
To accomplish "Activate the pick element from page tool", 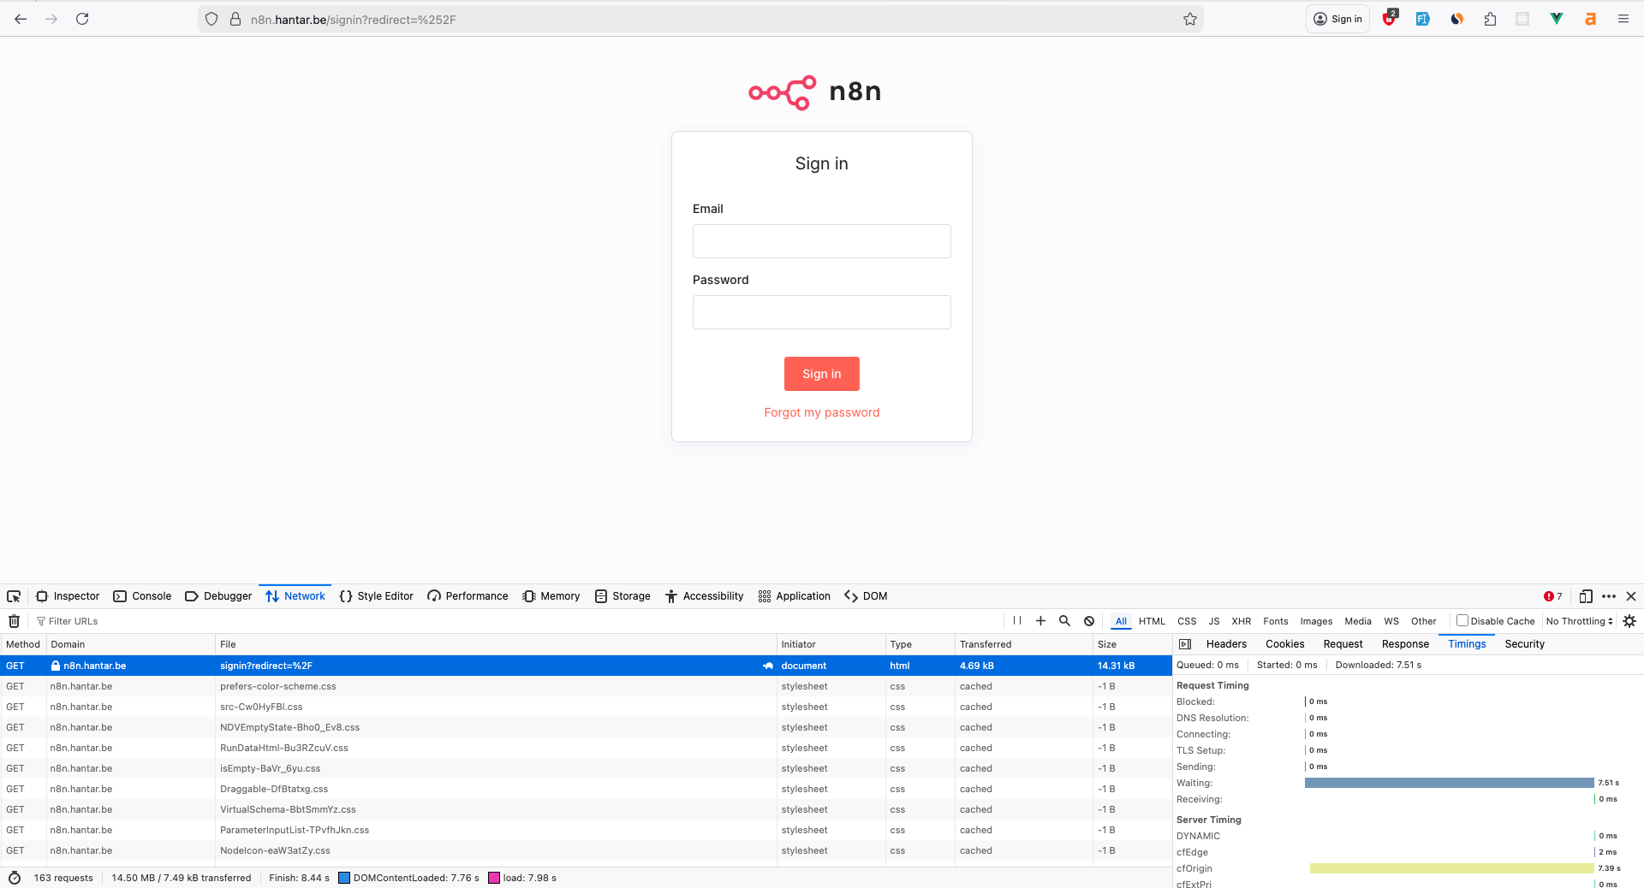I will coord(14,596).
